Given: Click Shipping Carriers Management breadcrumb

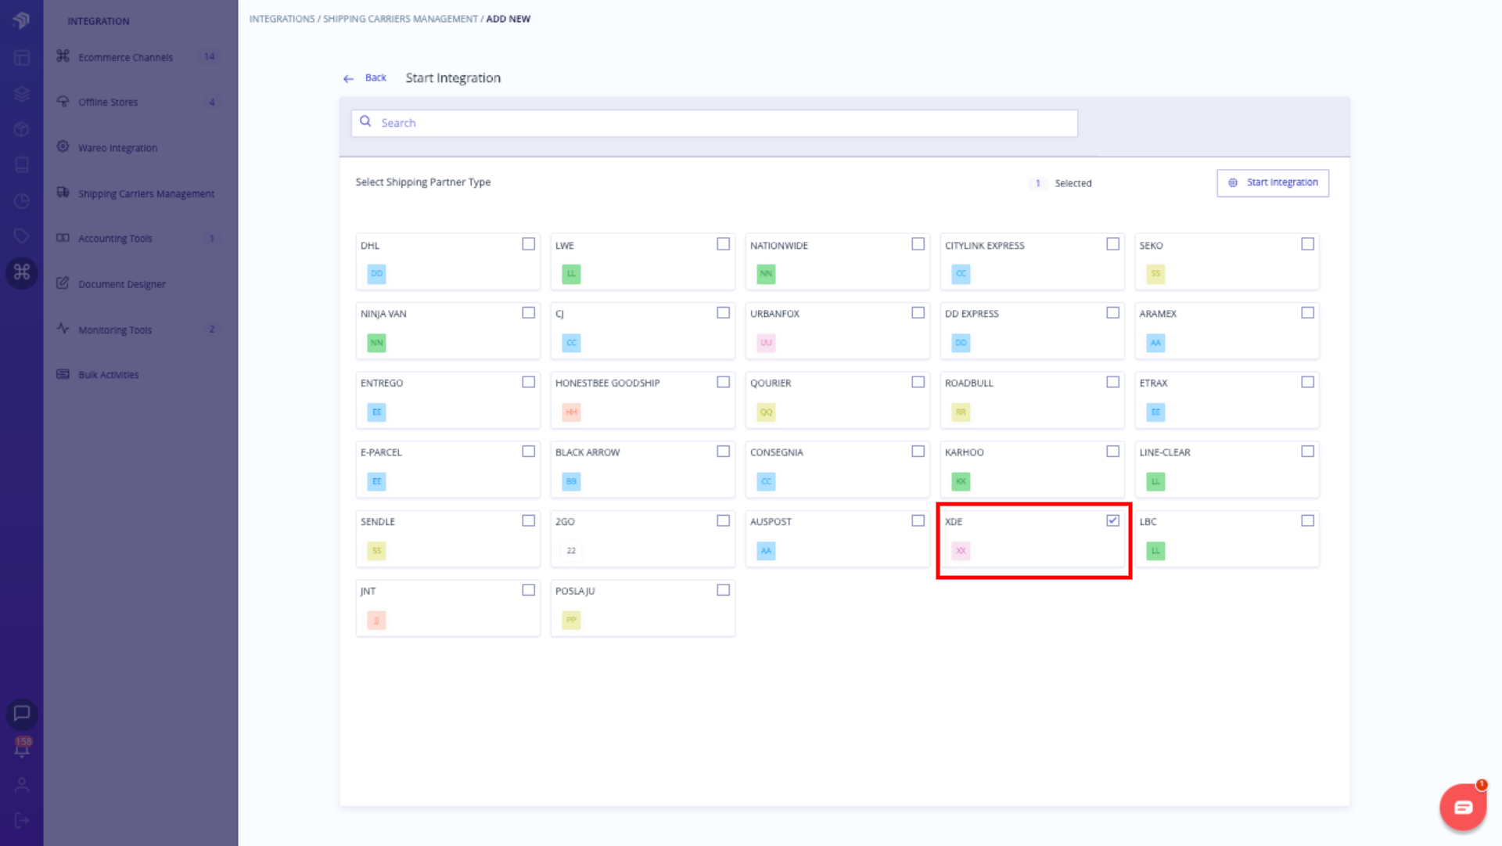Looking at the screenshot, I should point(401,19).
